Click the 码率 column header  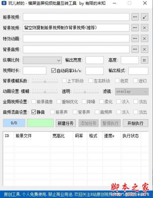coord(80,136)
